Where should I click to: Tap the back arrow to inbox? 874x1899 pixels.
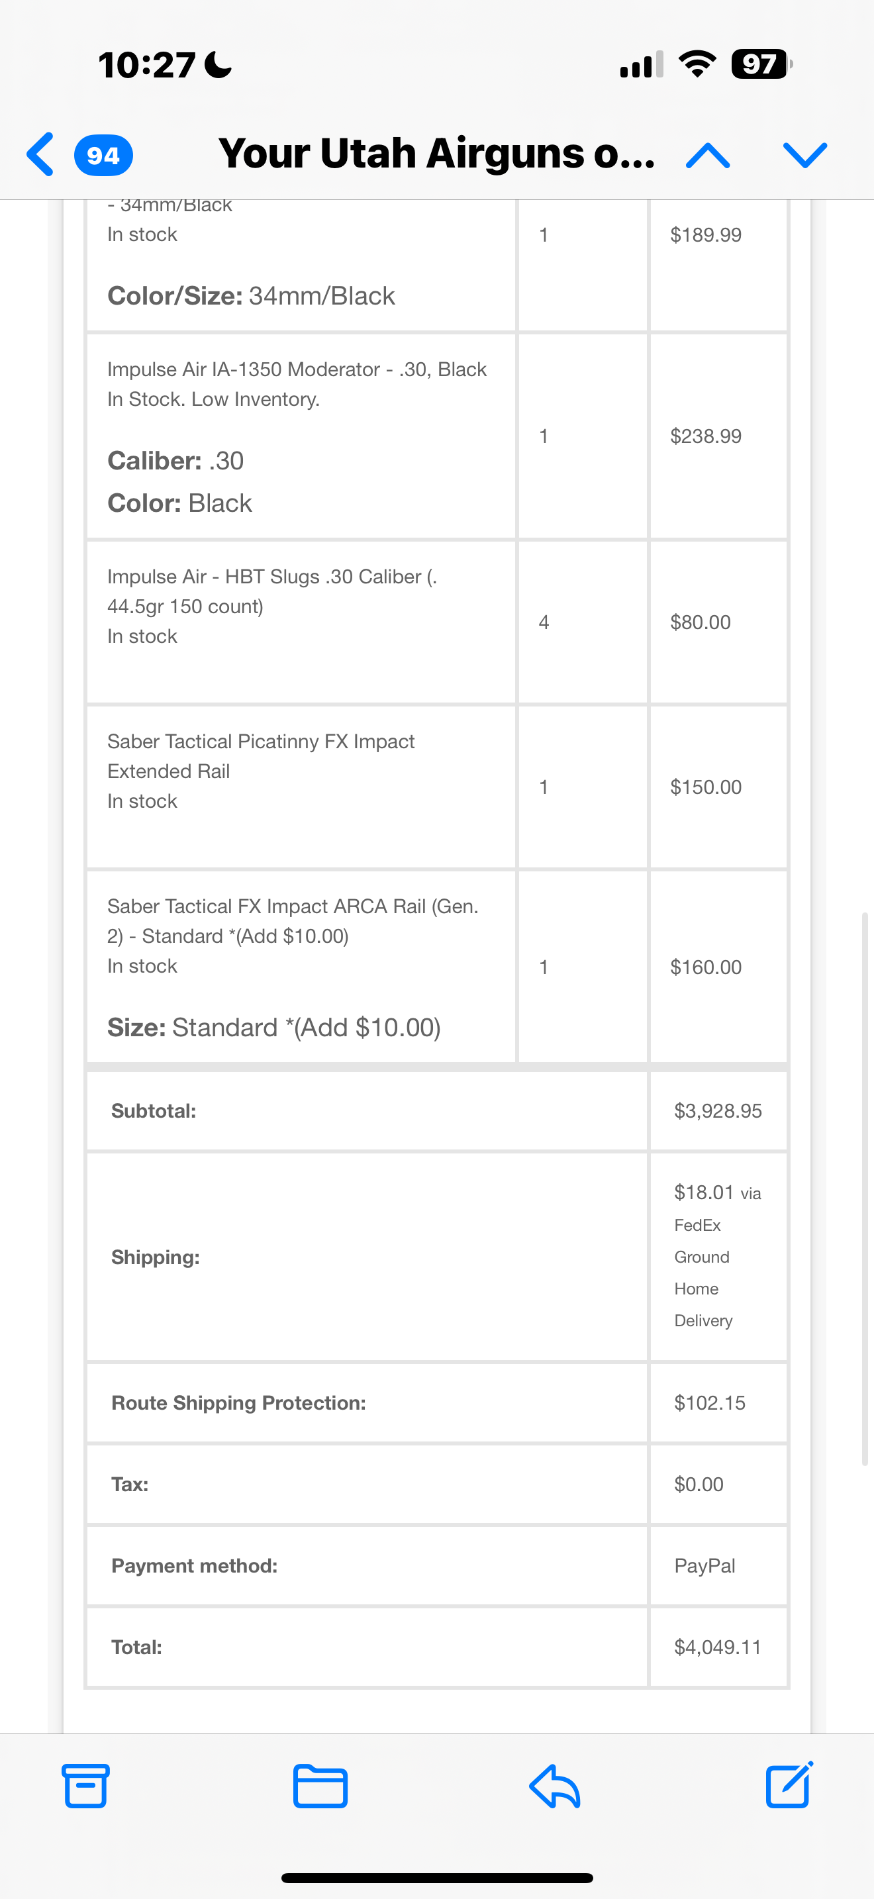(40, 155)
